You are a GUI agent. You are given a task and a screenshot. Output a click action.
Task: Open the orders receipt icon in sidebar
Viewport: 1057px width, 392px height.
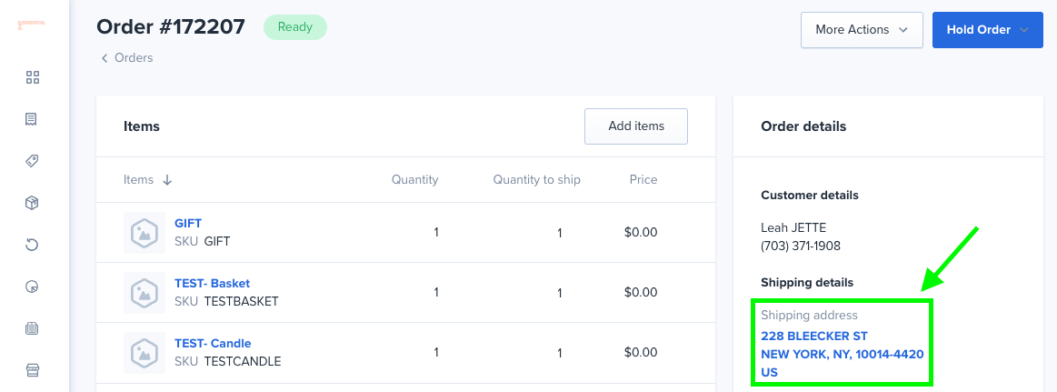31,119
